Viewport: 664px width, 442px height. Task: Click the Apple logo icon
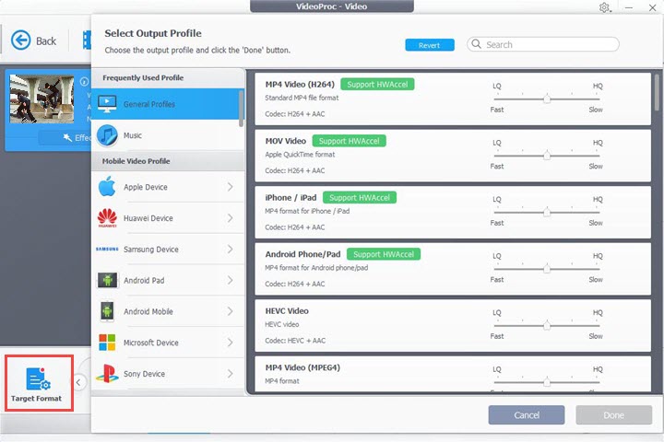tap(107, 187)
